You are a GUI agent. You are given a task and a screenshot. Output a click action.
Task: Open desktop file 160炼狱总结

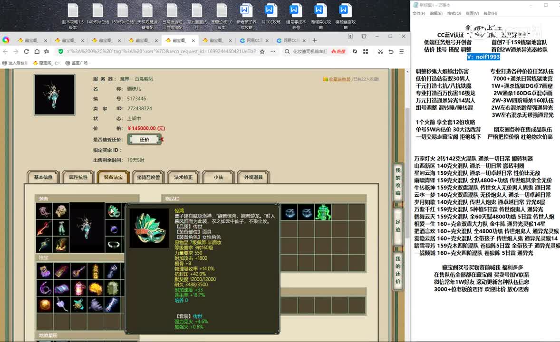123,17
